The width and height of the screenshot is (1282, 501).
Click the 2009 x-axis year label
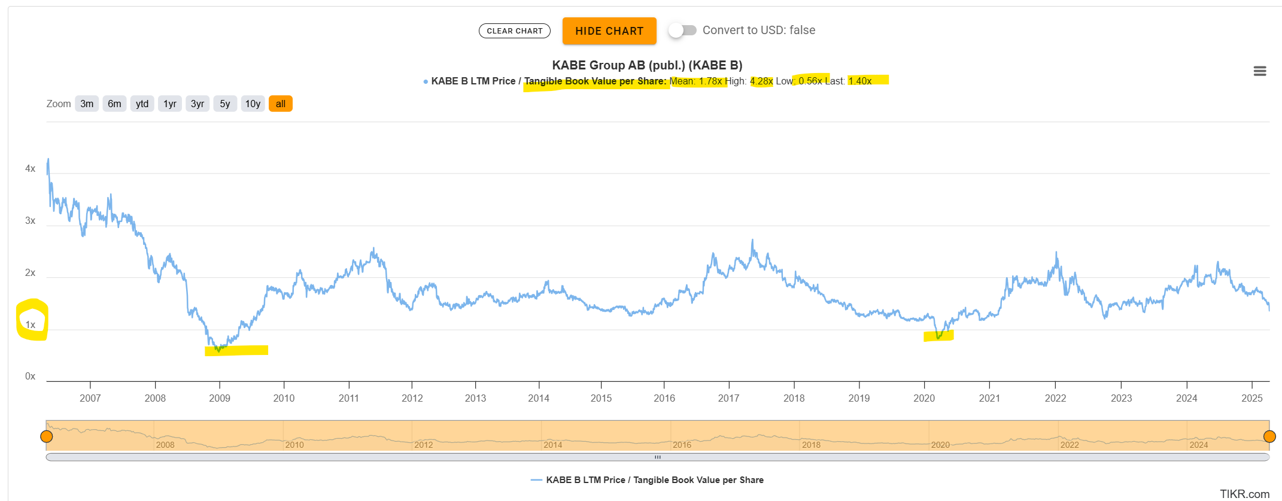coord(220,398)
